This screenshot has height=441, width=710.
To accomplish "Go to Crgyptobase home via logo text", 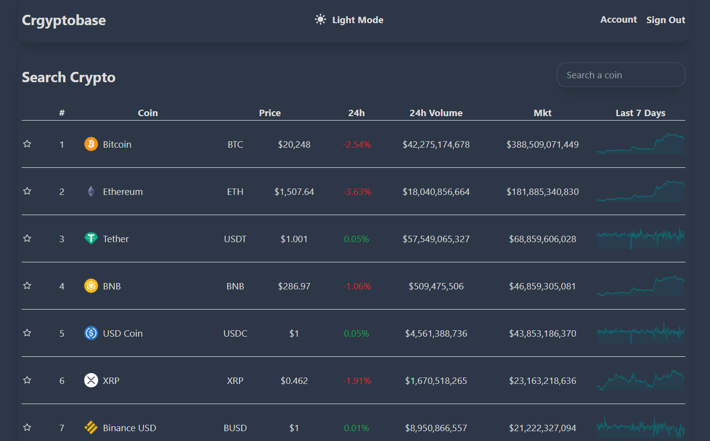I will 64,20.
